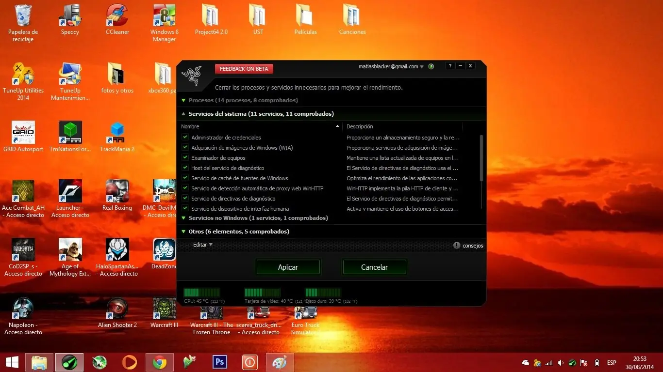663x372 pixels.
Task: Click the OneDrive cloud tray icon
Action: [x=526, y=363]
